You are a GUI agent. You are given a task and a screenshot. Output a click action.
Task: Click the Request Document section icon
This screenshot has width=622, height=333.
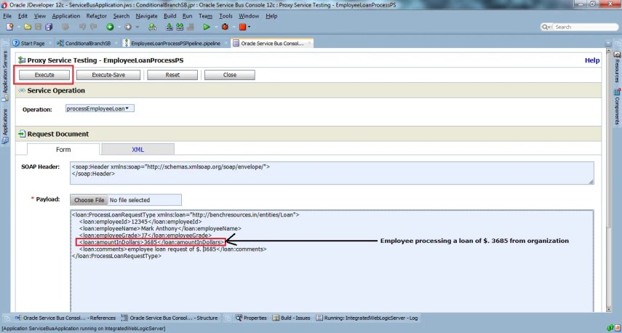[x=22, y=134]
